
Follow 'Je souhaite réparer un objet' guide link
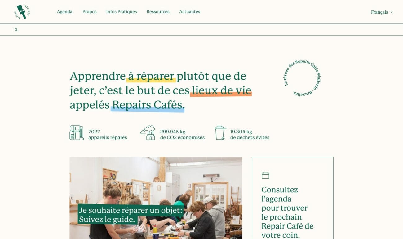(x=130, y=215)
